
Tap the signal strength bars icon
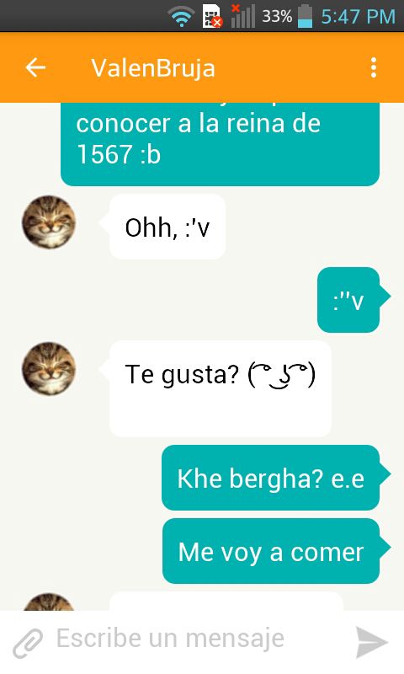click(243, 16)
